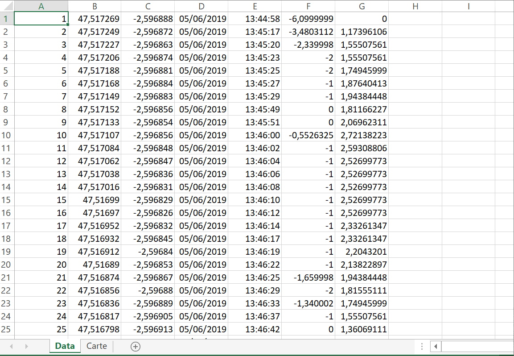
Task: Select cell B15 showing 47,51699
Action: point(95,200)
